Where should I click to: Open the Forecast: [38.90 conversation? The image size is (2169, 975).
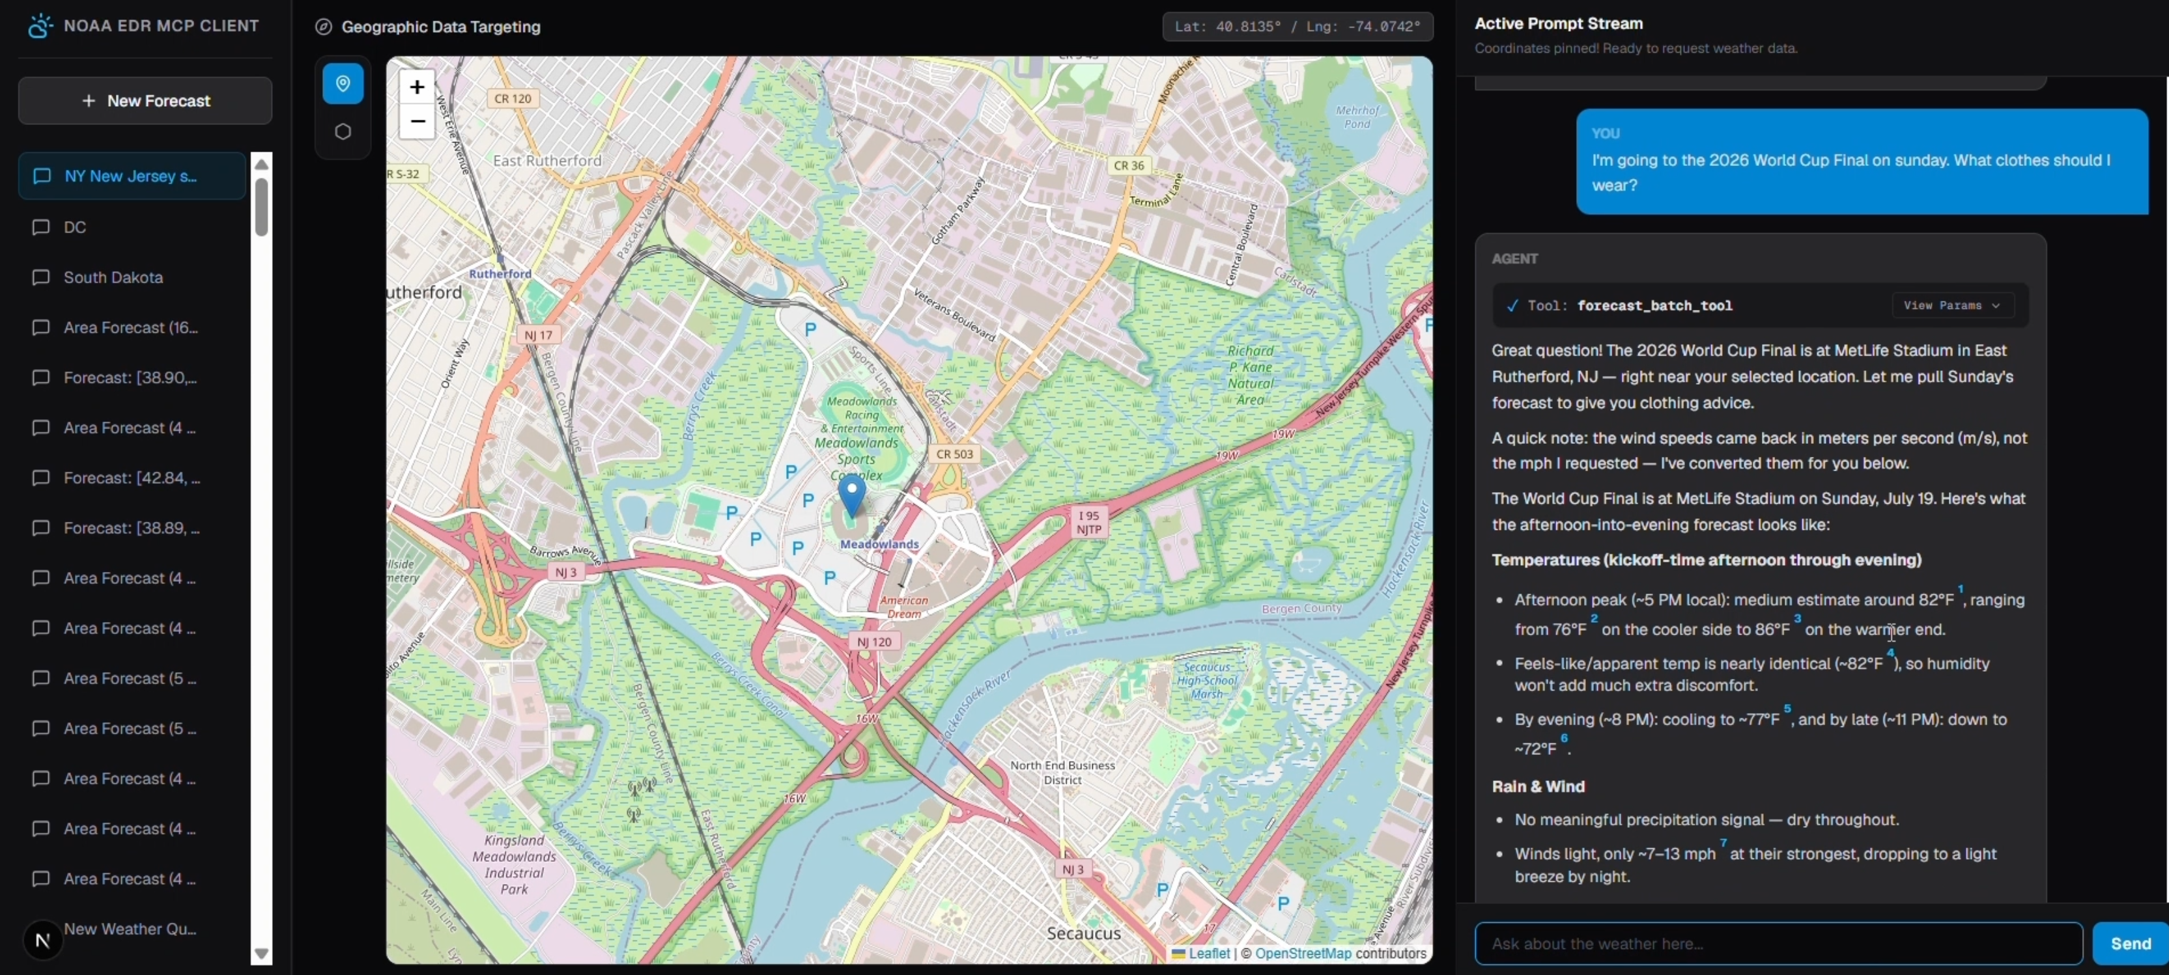pos(132,378)
